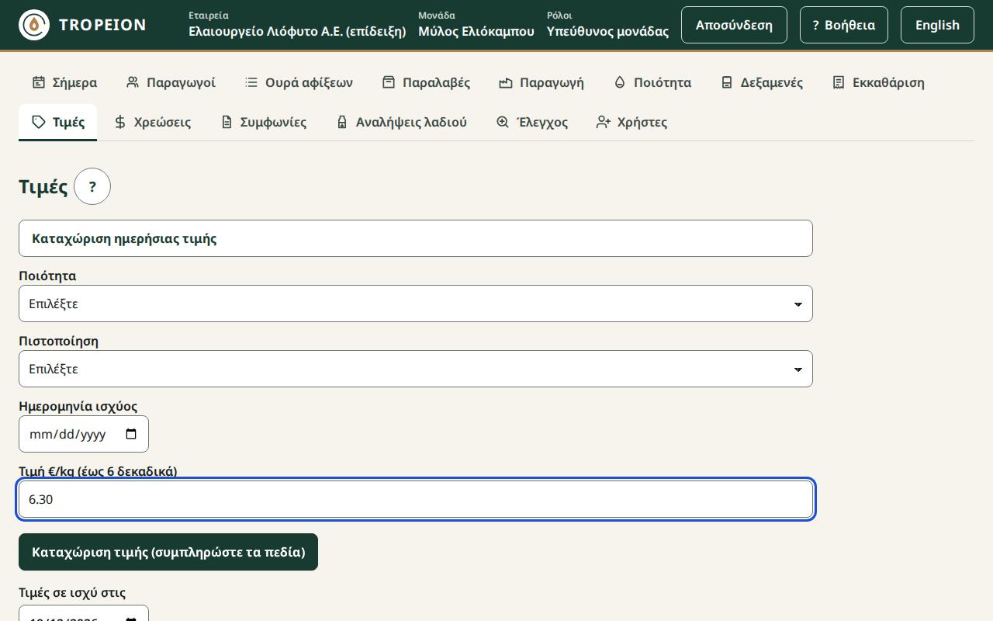
Task: Click the TROPEION brand name
Action: click(x=102, y=25)
